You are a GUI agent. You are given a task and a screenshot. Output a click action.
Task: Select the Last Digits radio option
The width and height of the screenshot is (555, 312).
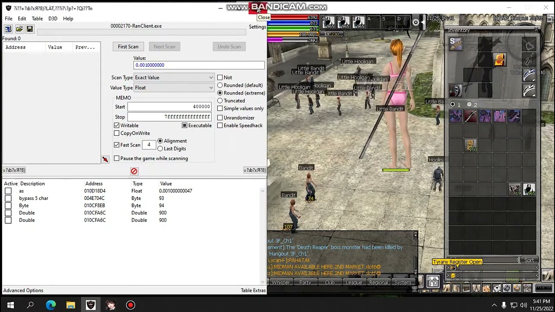click(x=160, y=149)
